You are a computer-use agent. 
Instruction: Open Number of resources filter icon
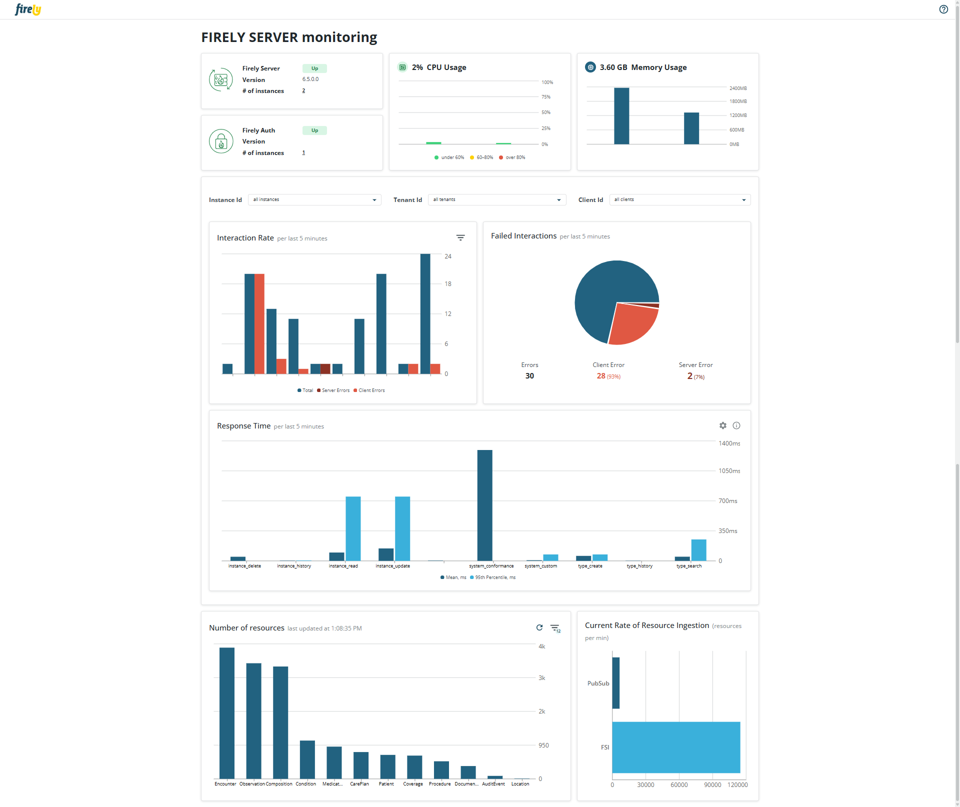(555, 628)
